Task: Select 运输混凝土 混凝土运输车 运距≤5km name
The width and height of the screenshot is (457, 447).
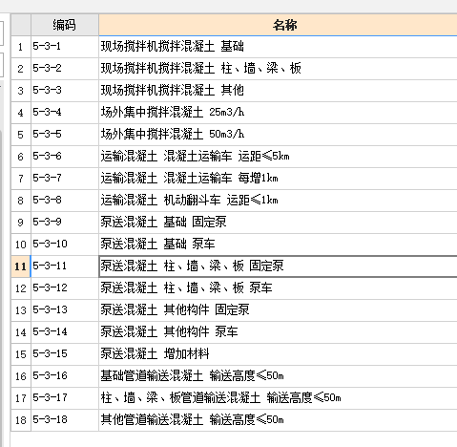Action: pyautogui.click(x=278, y=157)
